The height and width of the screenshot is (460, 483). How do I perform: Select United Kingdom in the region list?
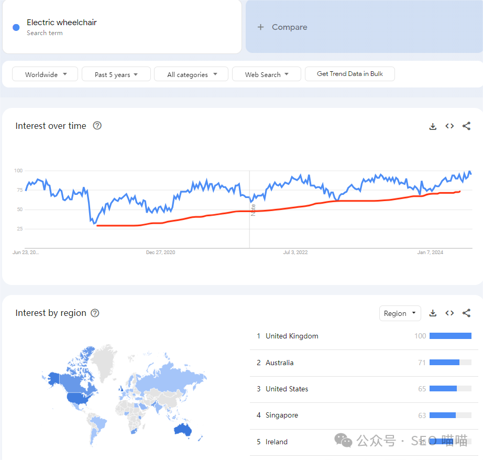[x=292, y=336]
